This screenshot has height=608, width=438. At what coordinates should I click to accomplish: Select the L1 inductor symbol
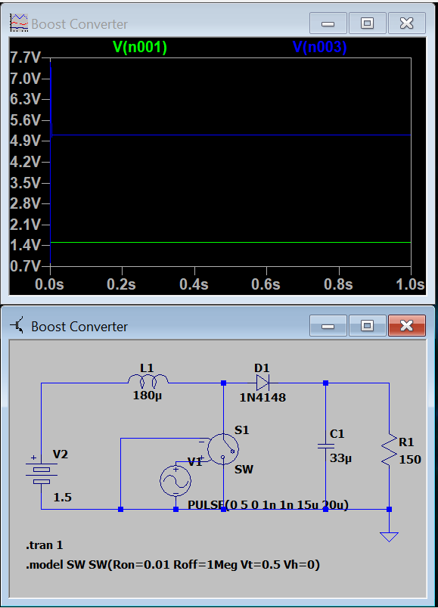coord(148,382)
